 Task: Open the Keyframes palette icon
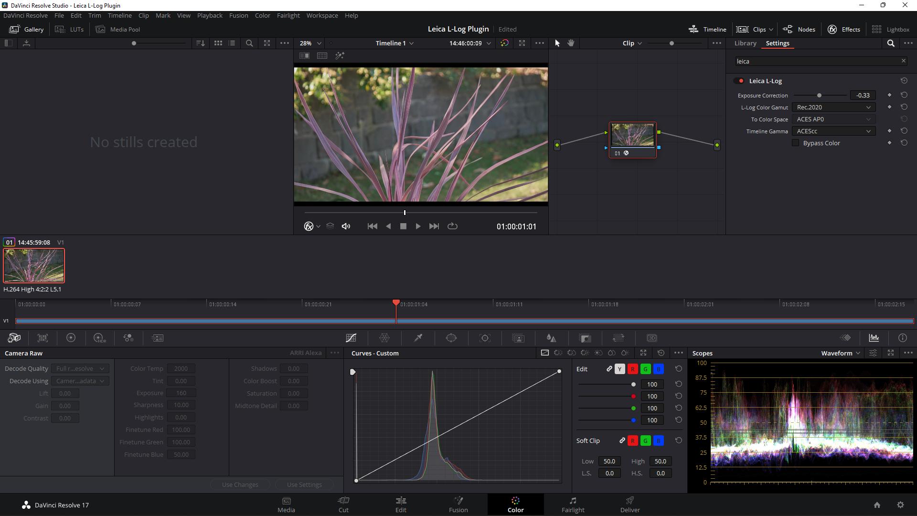coord(845,338)
